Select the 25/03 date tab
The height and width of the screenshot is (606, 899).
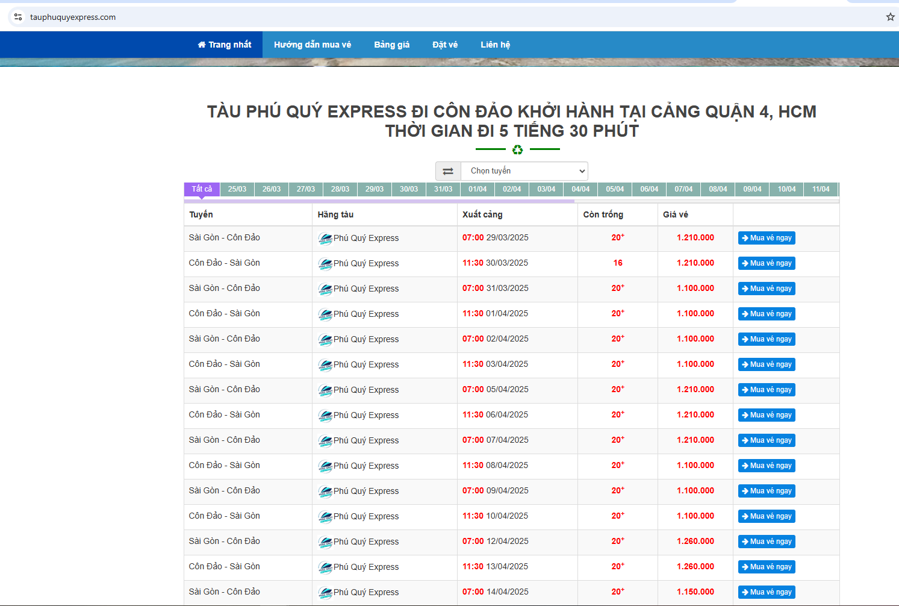click(x=237, y=189)
